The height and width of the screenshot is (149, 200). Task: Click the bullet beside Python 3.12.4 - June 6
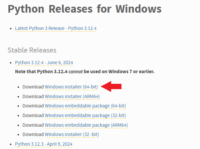[x=11, y=63]
